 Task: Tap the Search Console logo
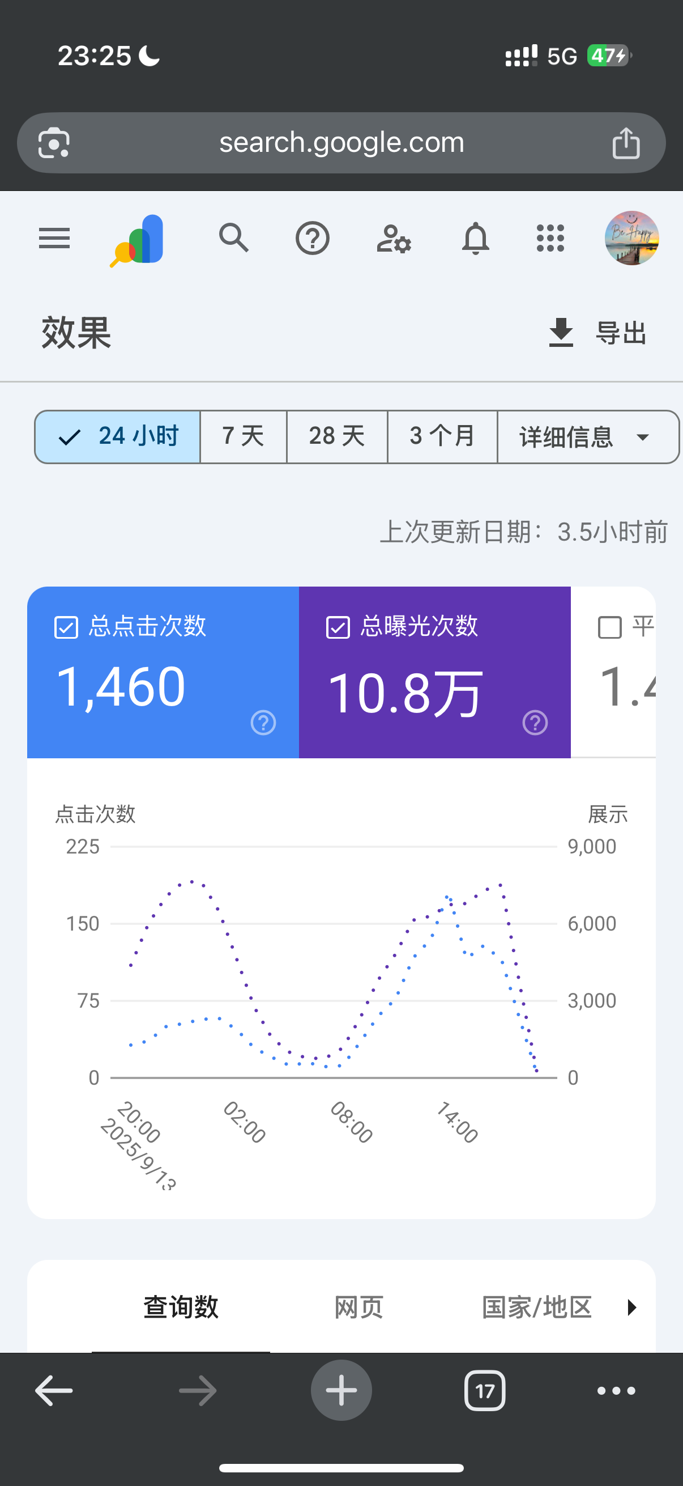tap(138, 240)
